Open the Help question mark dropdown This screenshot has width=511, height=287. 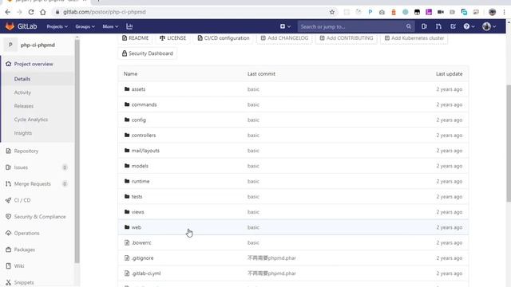pyautogui.click(x=469, y=26)
